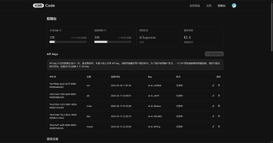This screenshot has width=273, height=143.
Task: Click the 生效中 status in mamo row
Action: pos(179,126)
